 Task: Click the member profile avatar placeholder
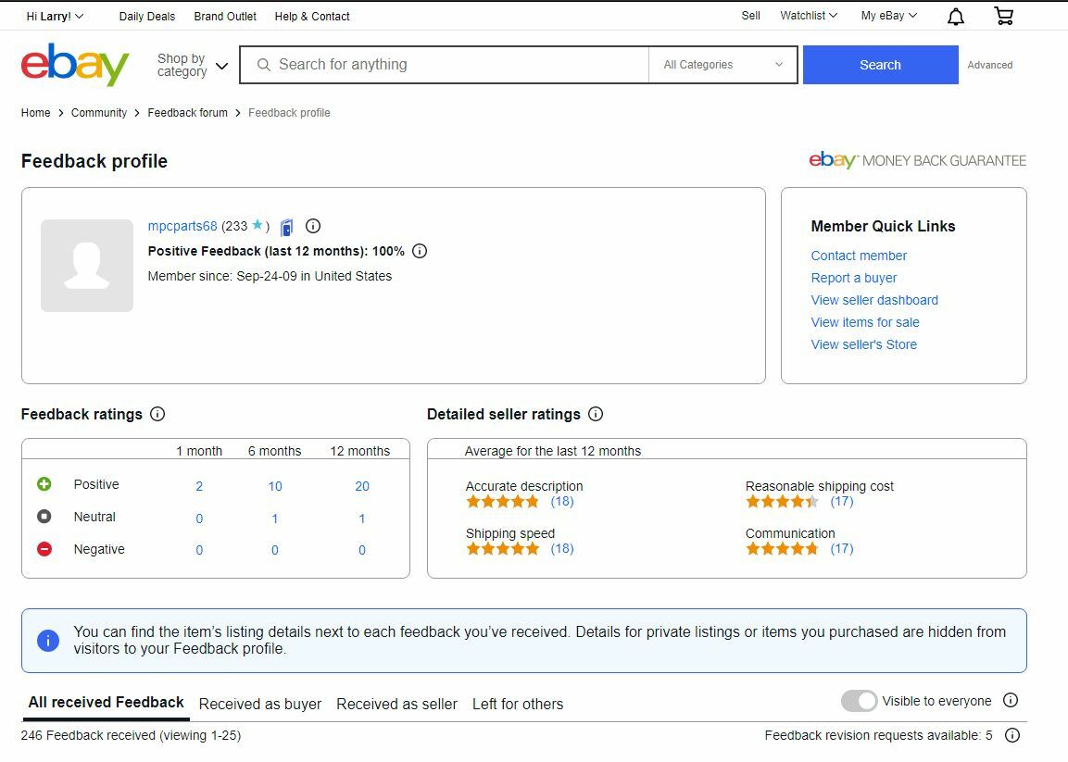87,266
